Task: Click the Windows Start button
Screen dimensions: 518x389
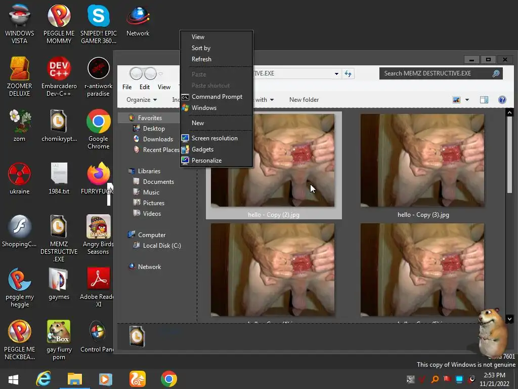Action: point(13,379)
